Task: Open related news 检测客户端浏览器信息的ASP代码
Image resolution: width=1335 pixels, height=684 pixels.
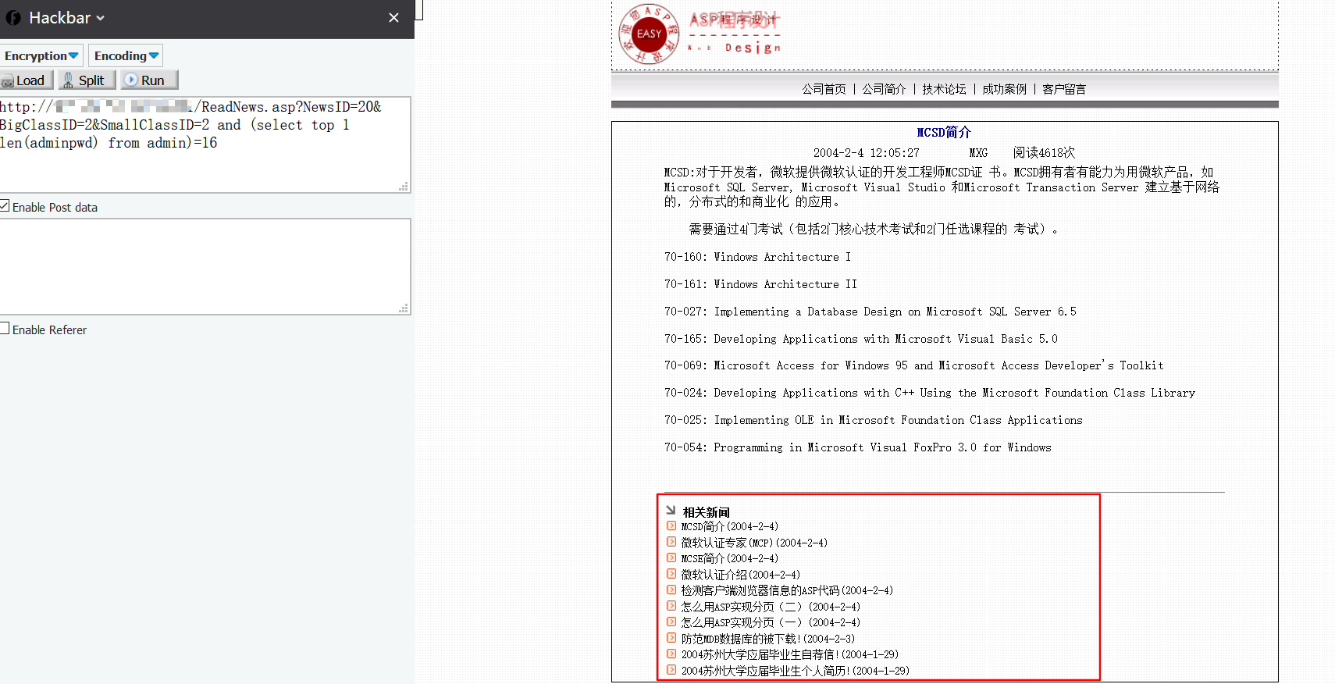Action: coord(787,591)
